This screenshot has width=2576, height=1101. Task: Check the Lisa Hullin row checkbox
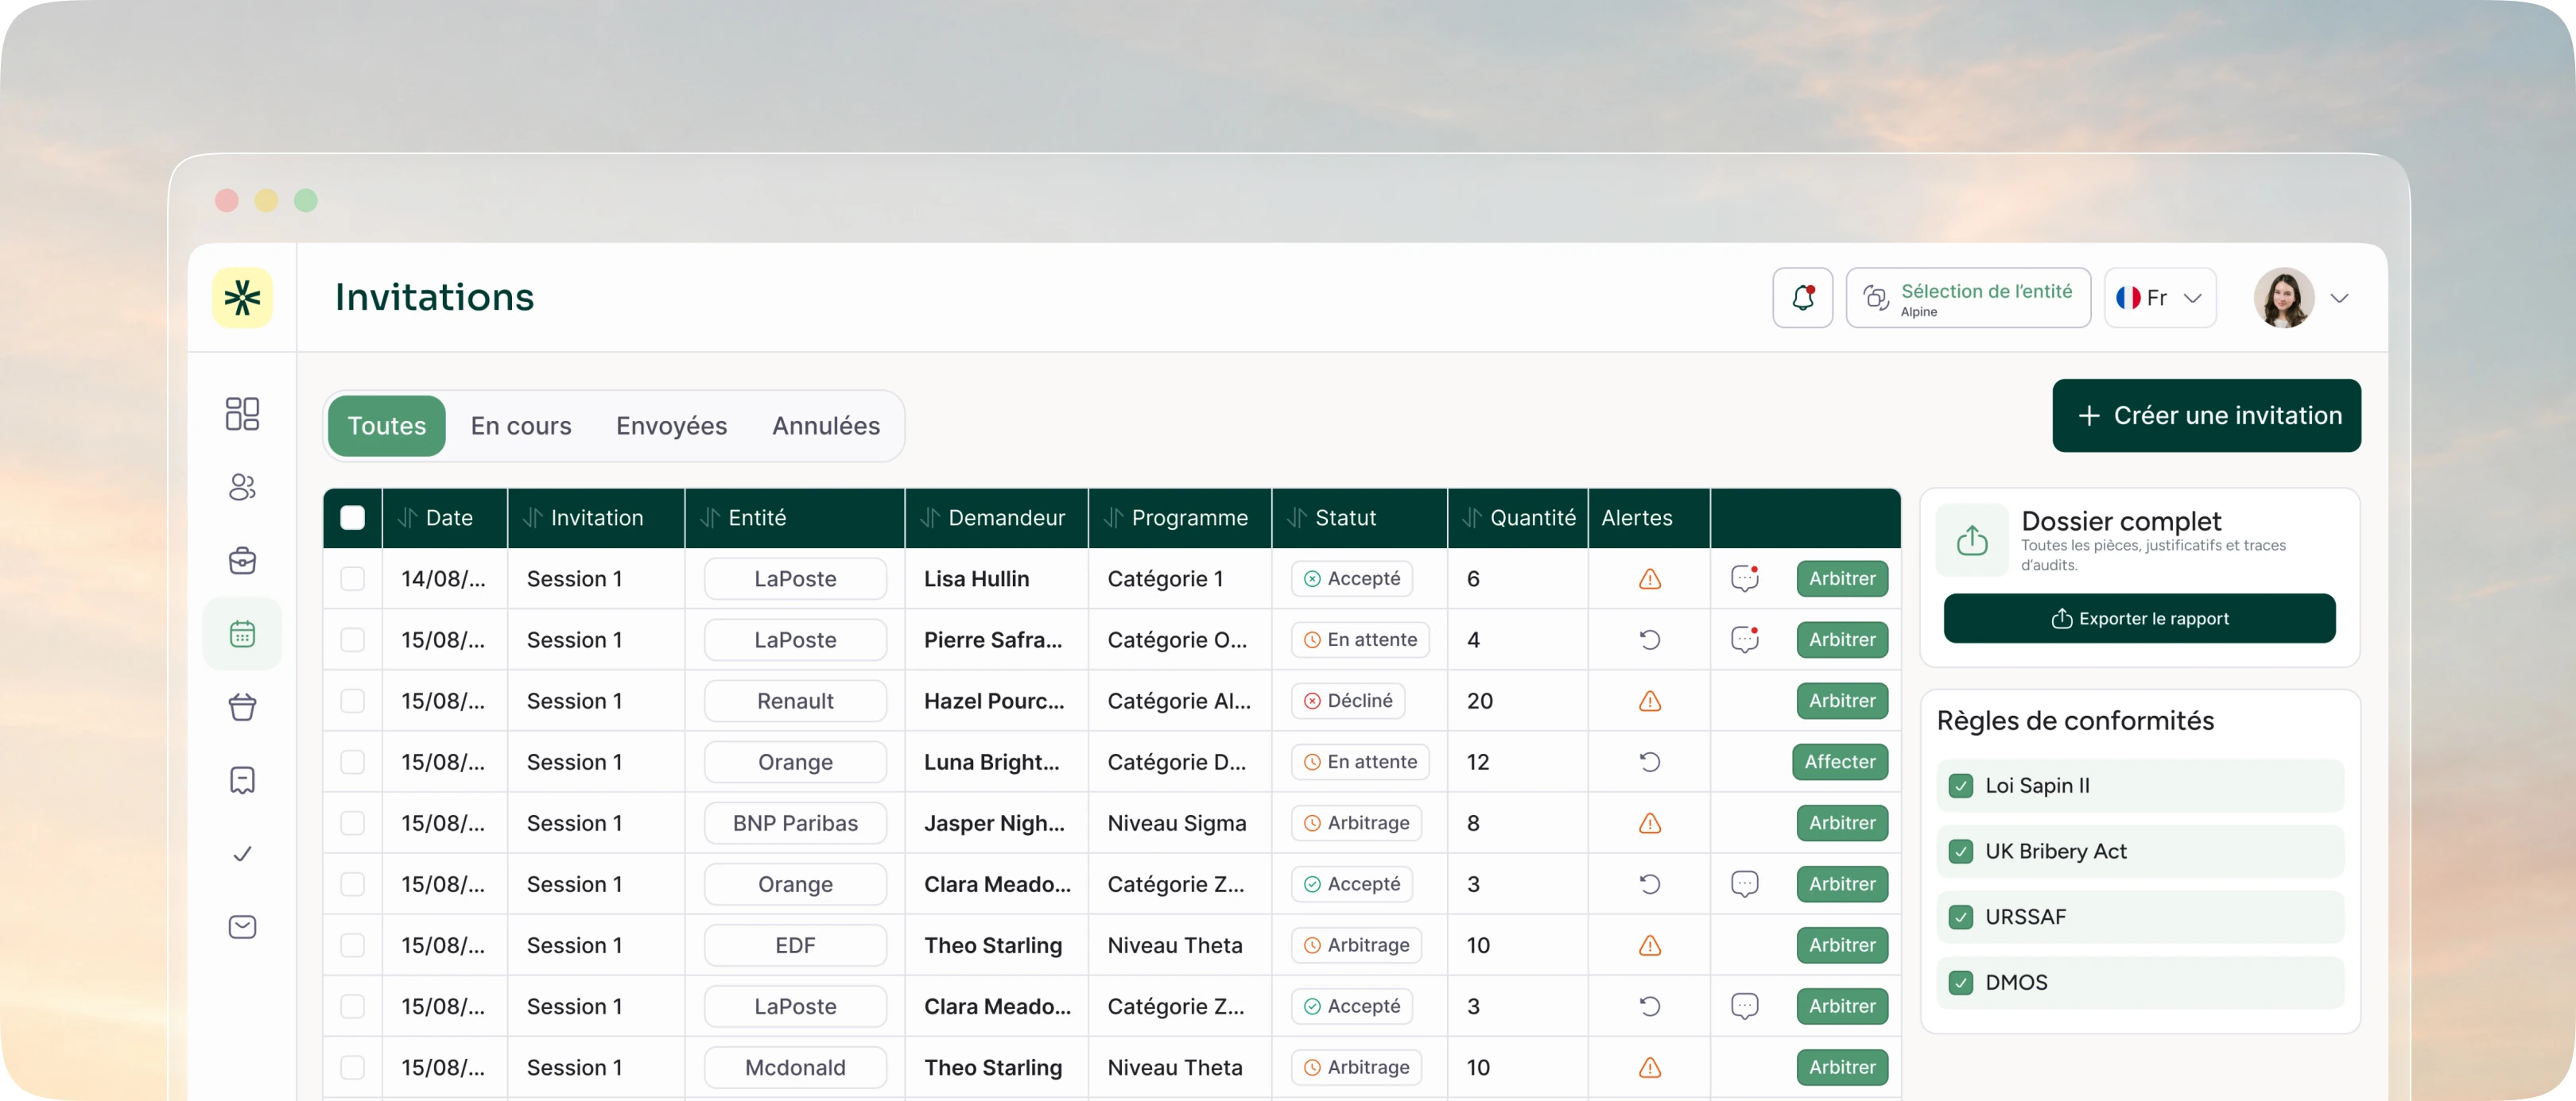point(352,578)
